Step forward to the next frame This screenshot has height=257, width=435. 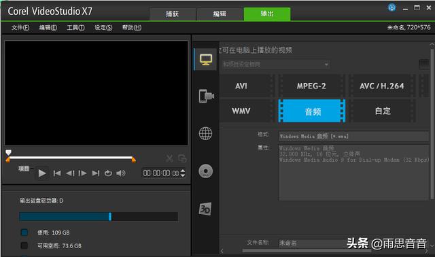tap(82, 173)
